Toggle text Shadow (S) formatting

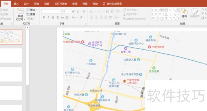[57, 17]
